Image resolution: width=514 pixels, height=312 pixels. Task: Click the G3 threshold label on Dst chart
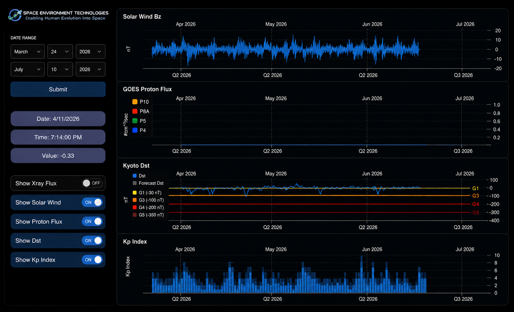pos(475,196)
